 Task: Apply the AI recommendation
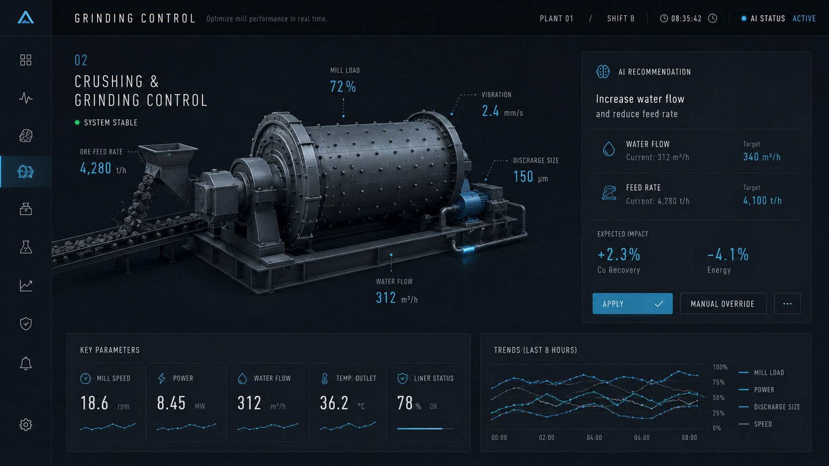(x=633, y=304)
